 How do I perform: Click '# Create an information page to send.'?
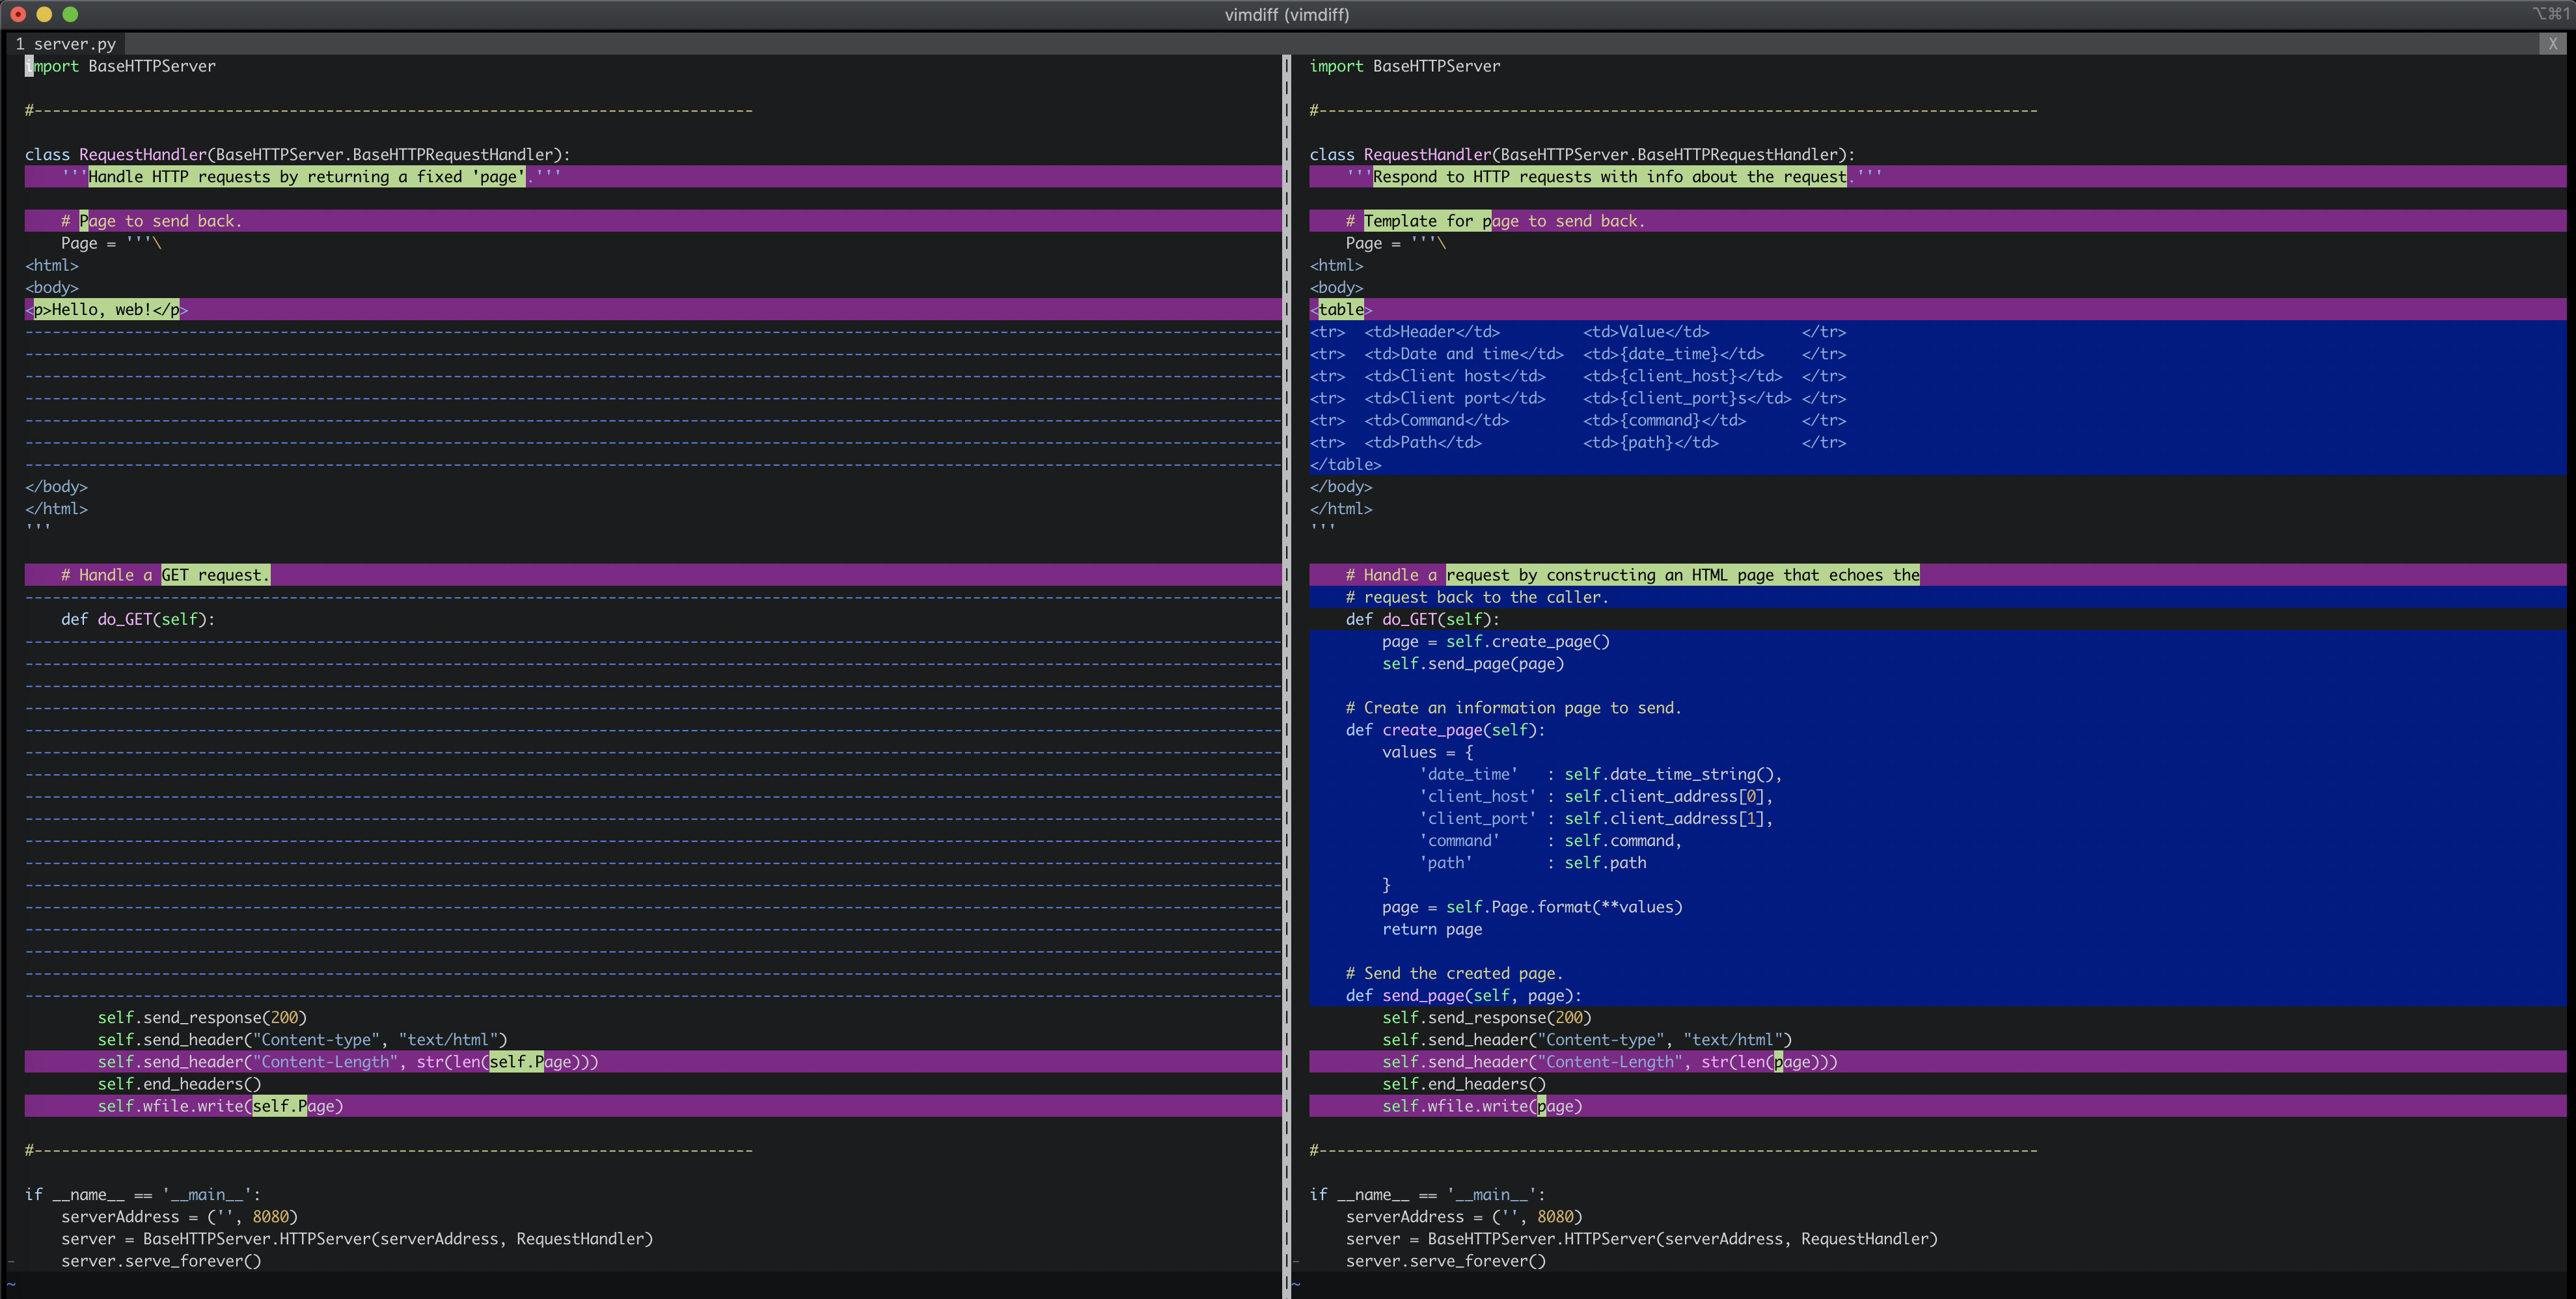(x=1514, y=708)
